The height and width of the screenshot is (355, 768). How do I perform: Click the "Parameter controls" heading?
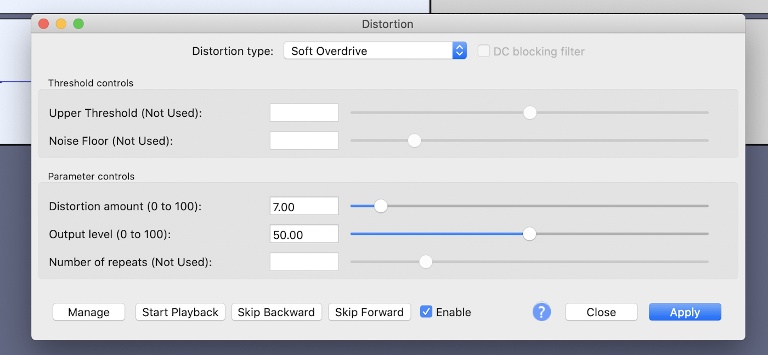click(92, 177)
